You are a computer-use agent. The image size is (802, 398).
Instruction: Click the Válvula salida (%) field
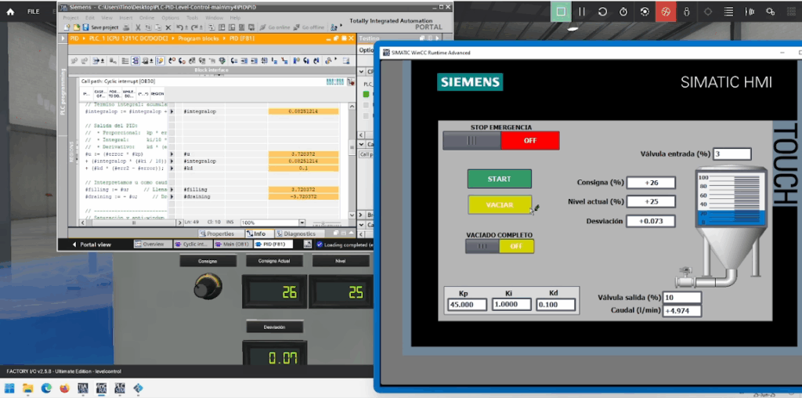(681, 298)
